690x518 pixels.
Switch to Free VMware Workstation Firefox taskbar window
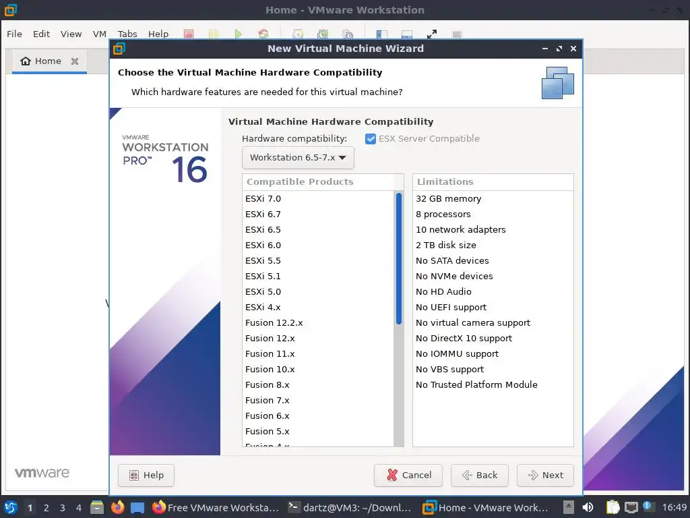click(216, 508)
